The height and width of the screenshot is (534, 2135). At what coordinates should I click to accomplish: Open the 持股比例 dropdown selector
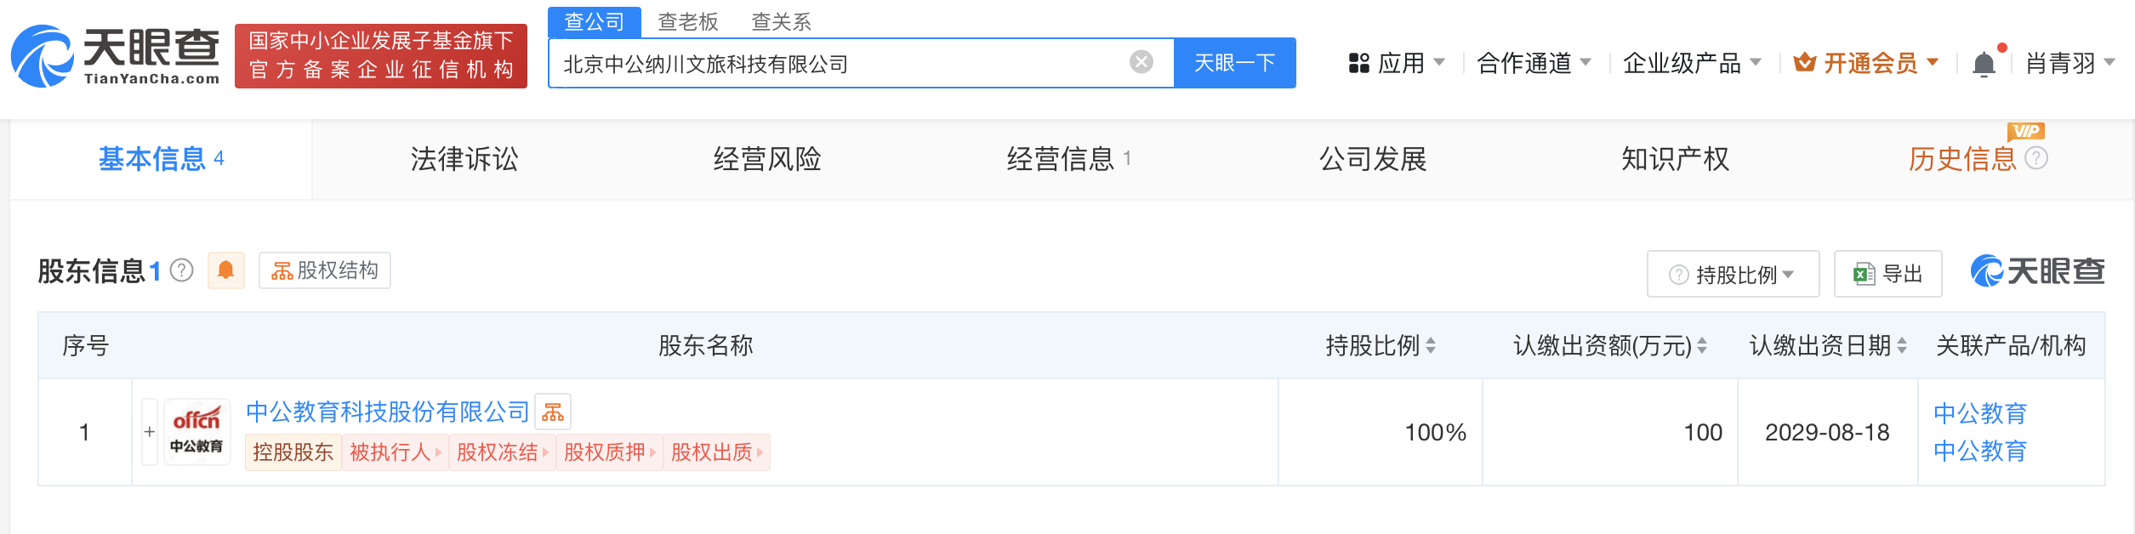pyautogui.click(x=1733, y=274)
